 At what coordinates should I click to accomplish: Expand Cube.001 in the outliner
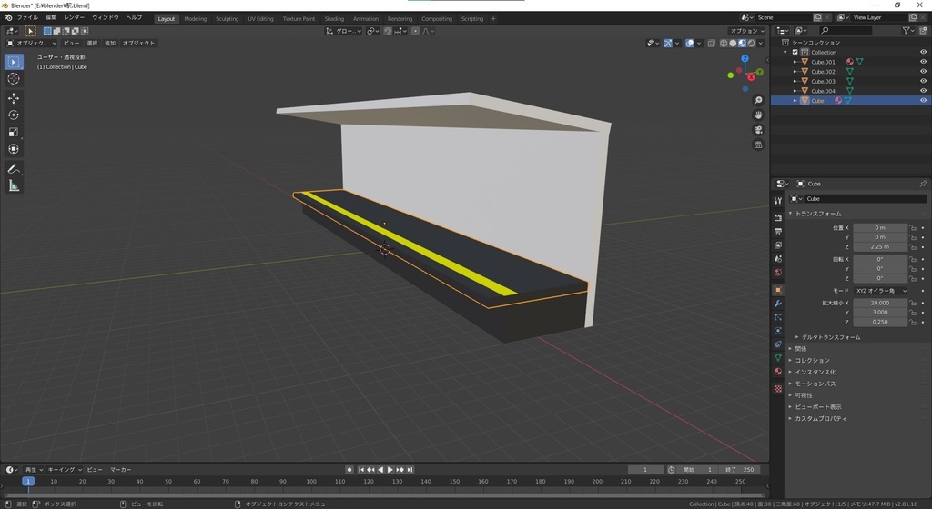[795, 62]
